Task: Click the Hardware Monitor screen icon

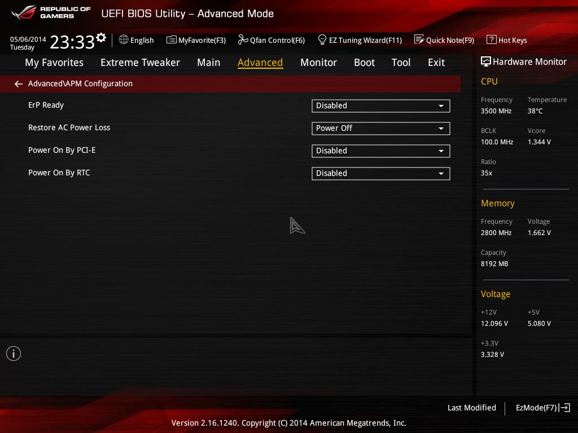Action: point(486,61)
